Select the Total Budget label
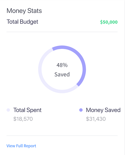 pos(22,22)
